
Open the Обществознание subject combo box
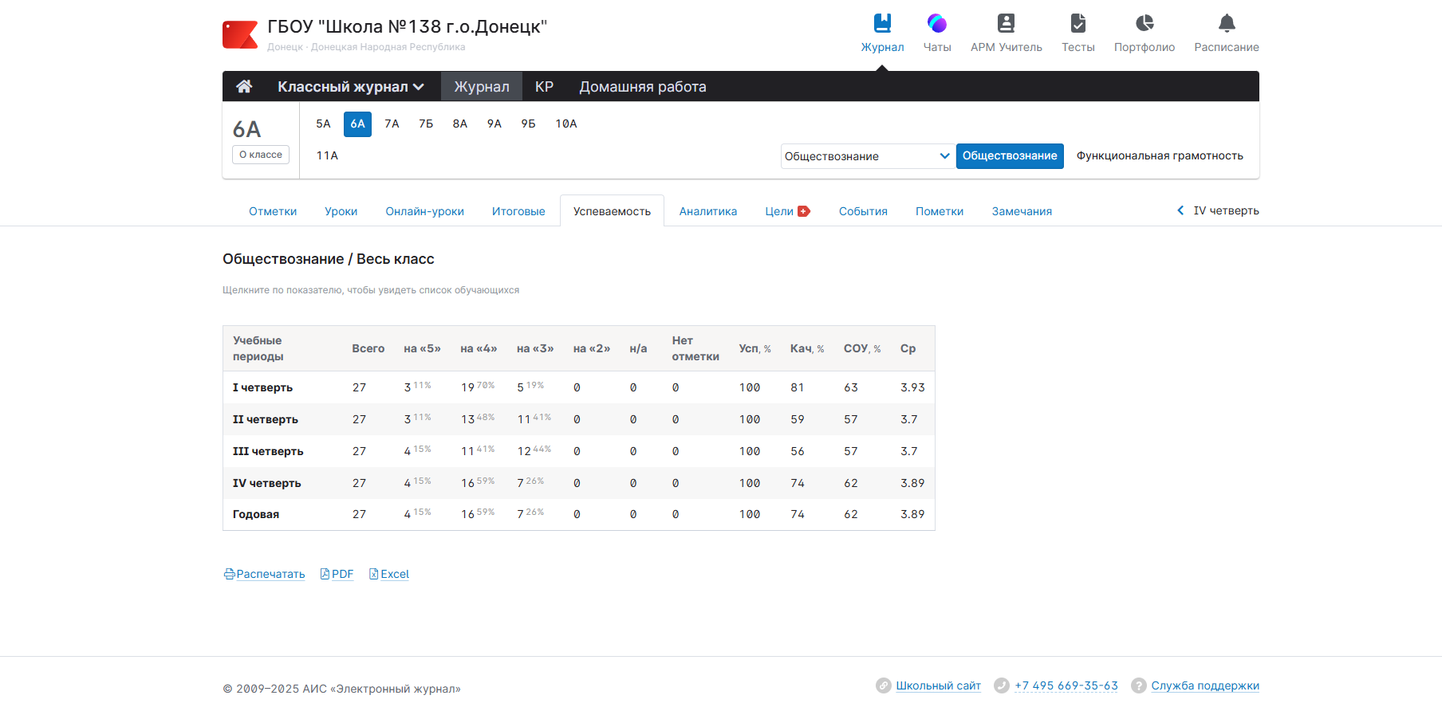866,156
